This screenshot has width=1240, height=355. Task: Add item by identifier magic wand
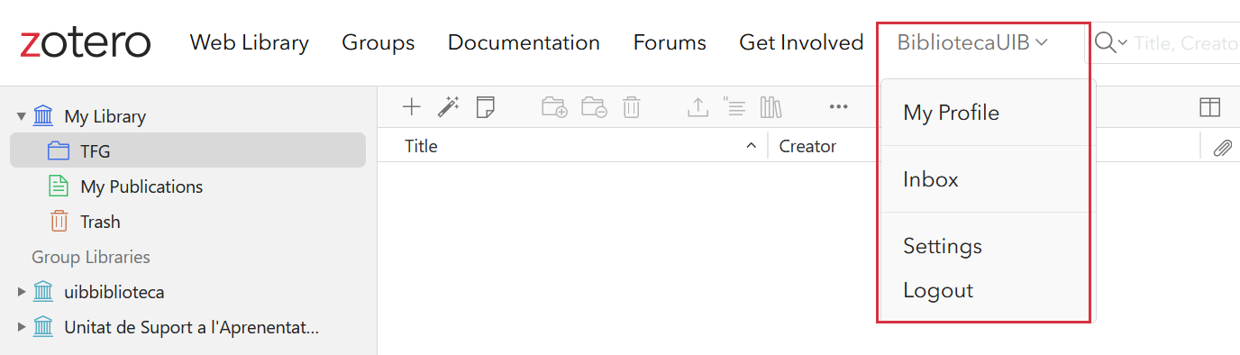449,107
